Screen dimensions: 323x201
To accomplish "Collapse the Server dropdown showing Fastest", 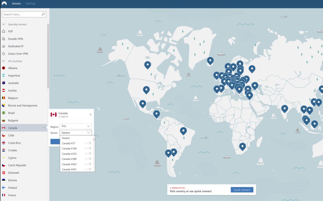I will [76, 133].
